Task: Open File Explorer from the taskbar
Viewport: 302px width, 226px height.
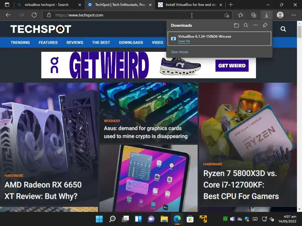Action: click(x=164, y=219)
